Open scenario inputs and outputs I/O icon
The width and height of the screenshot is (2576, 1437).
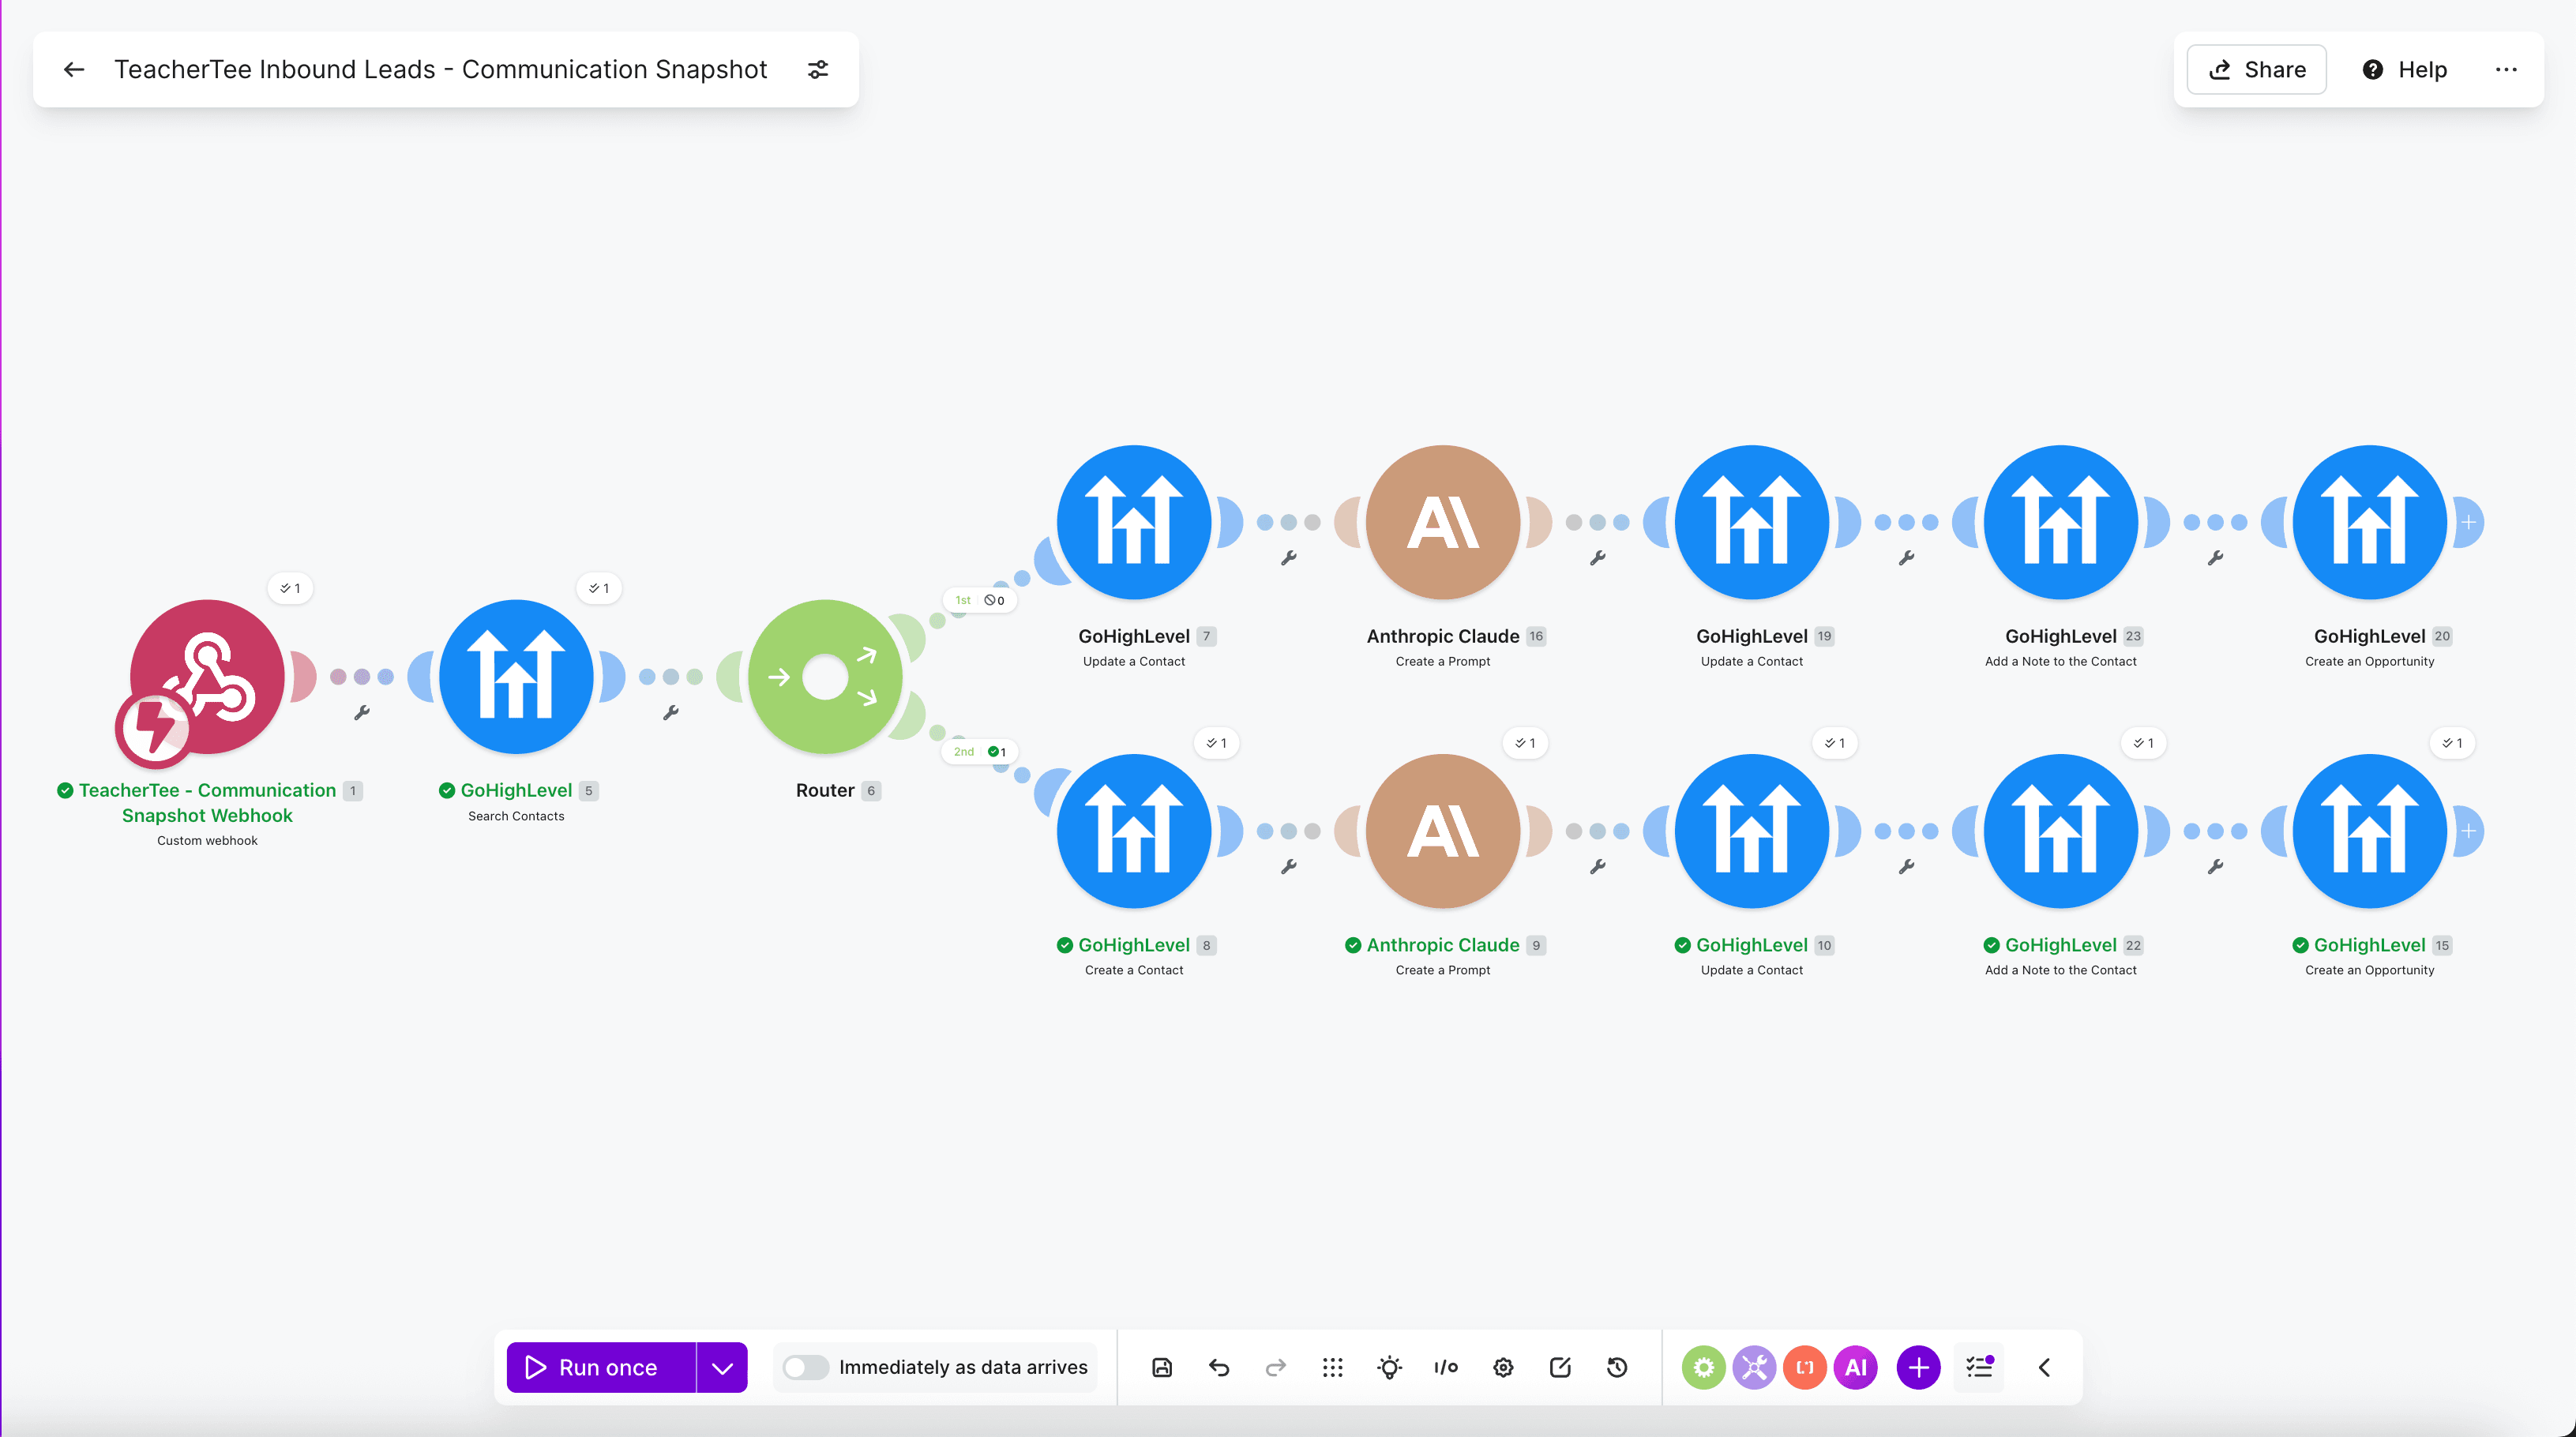coord(1446,1367)
